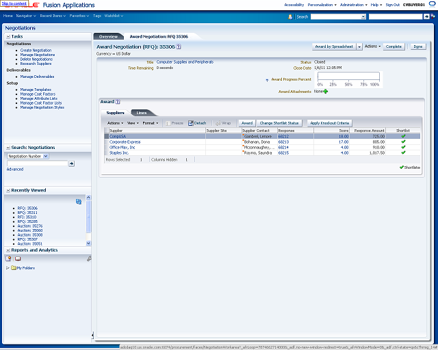Click shortlist checkmark for Corporate Express row

tap(403, 142)
